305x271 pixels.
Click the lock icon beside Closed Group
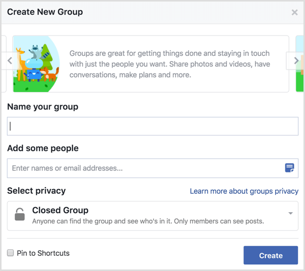tap(20, 214)
